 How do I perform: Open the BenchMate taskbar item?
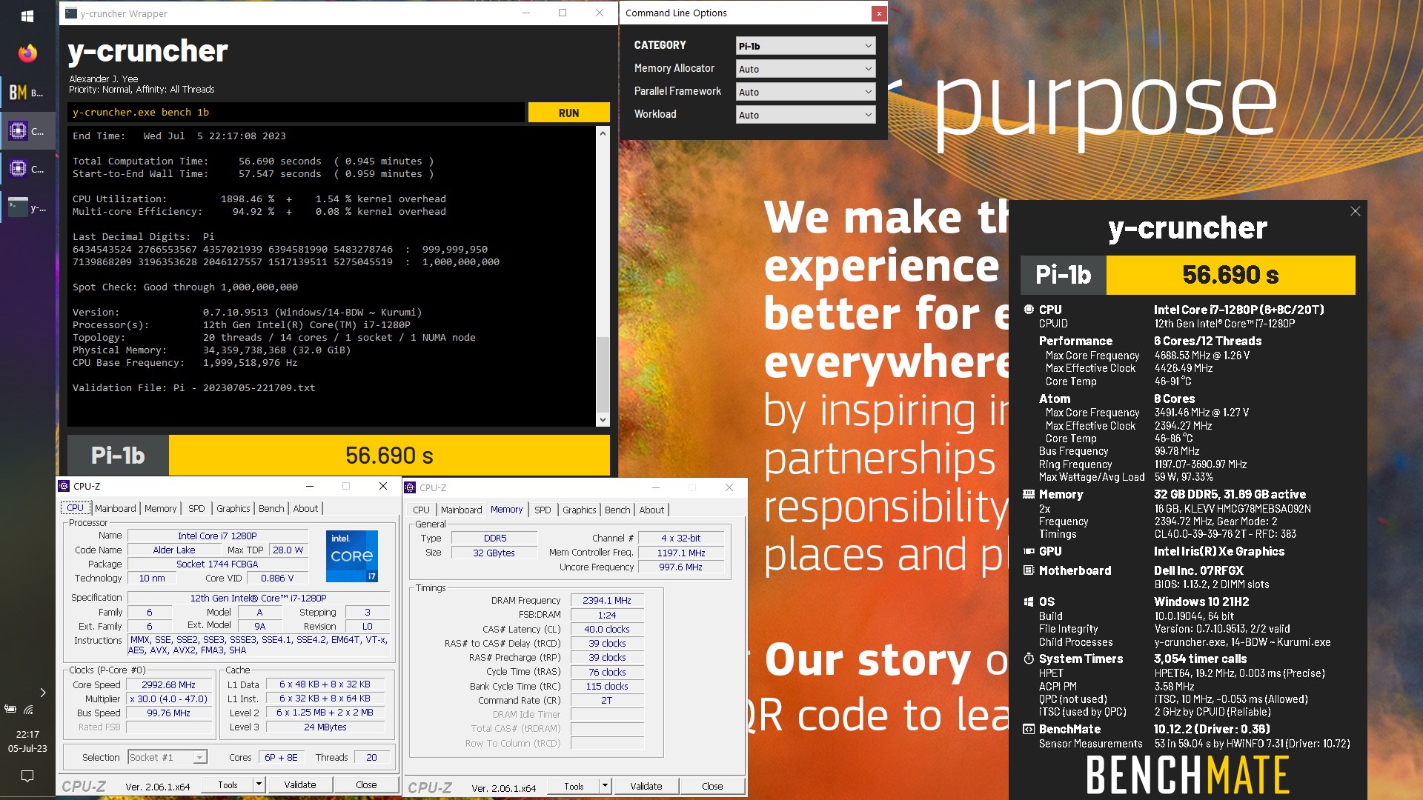tap(27, 93)
